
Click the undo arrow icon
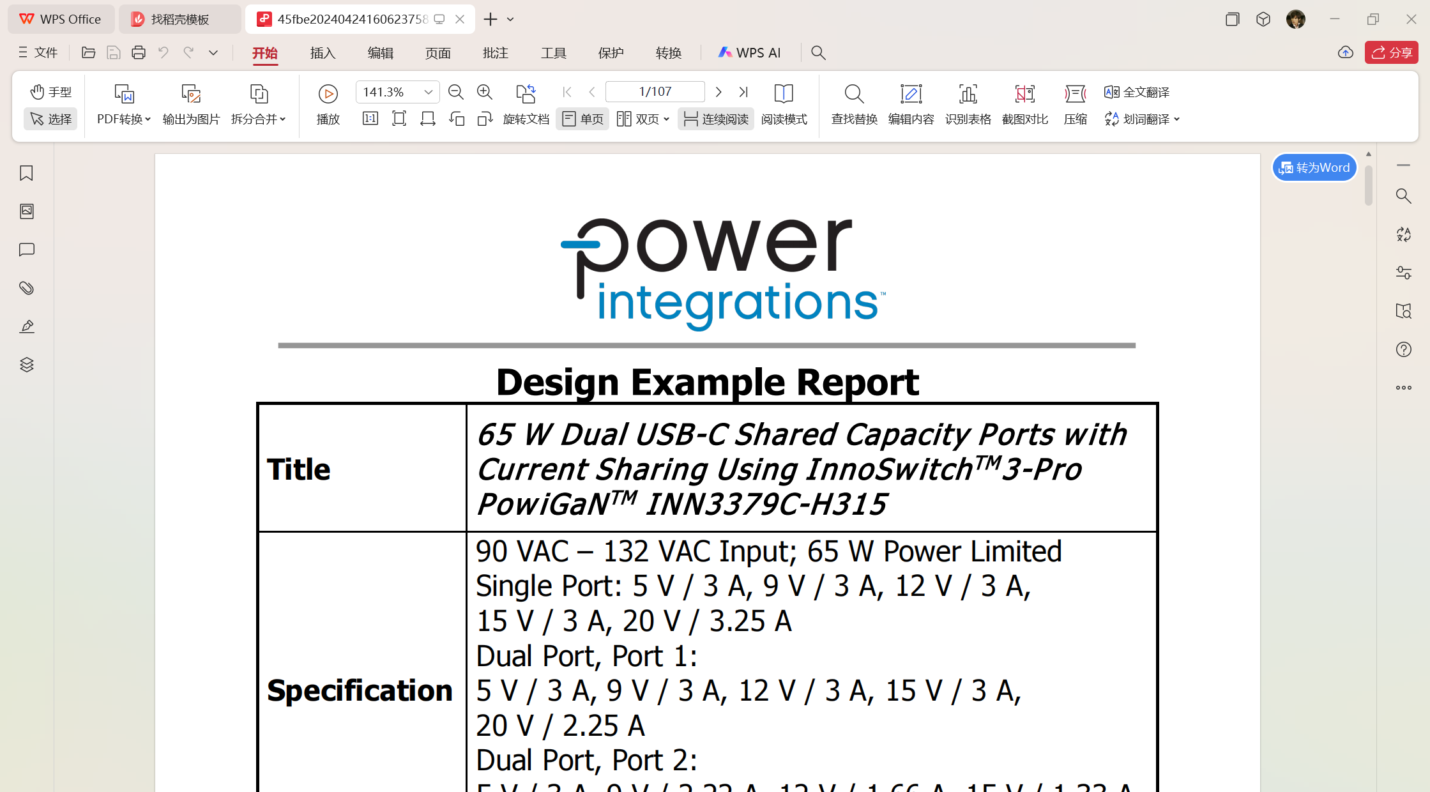(x=164, y=52)
